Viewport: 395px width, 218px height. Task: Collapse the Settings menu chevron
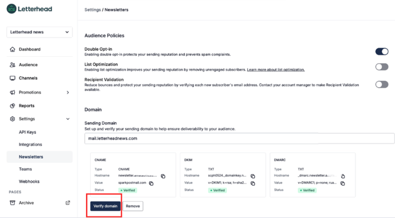(68, 119)
